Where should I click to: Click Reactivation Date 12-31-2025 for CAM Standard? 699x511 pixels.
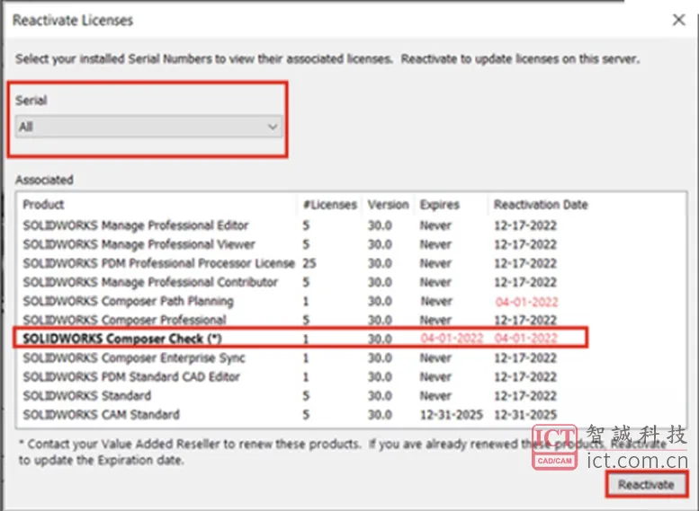tap(525, 415)
